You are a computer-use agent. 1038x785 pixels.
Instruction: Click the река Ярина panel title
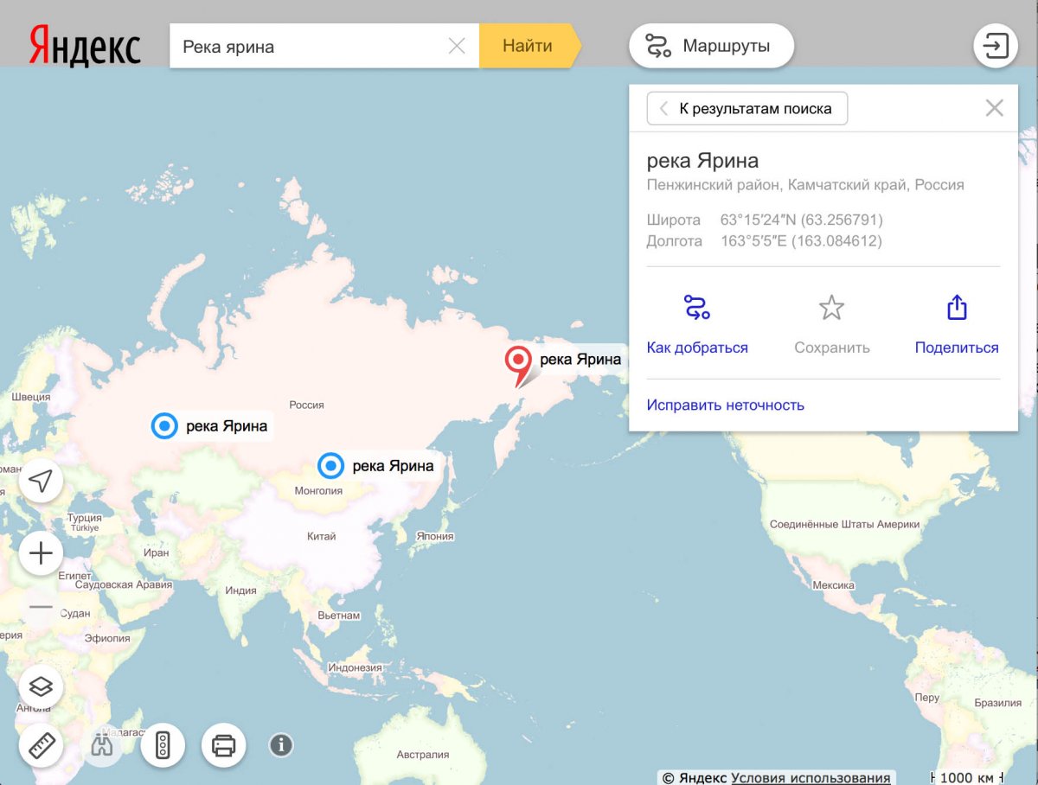[x=702, y=160]
